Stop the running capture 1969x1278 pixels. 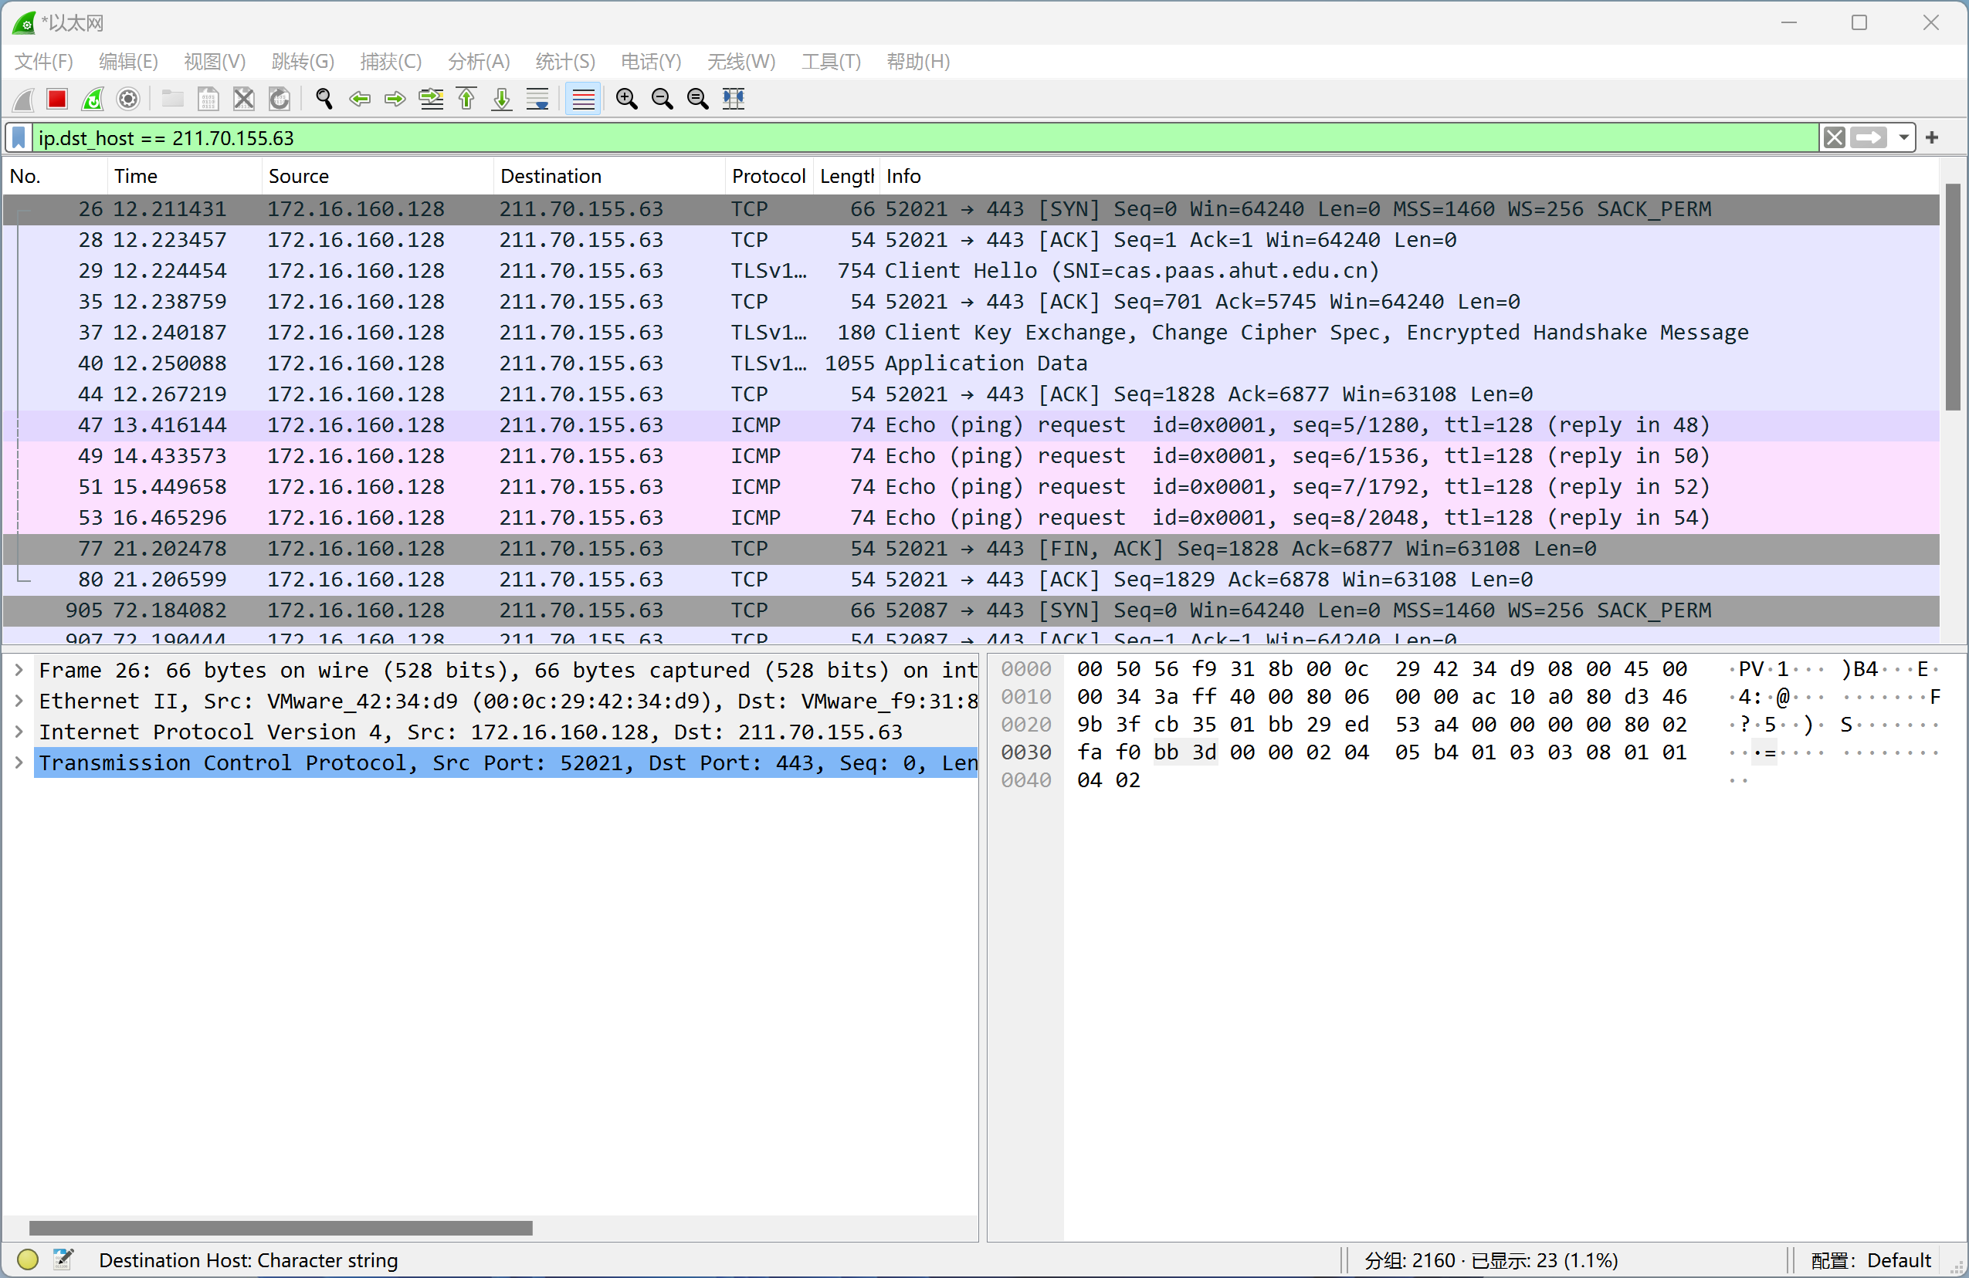click(56, 98)
